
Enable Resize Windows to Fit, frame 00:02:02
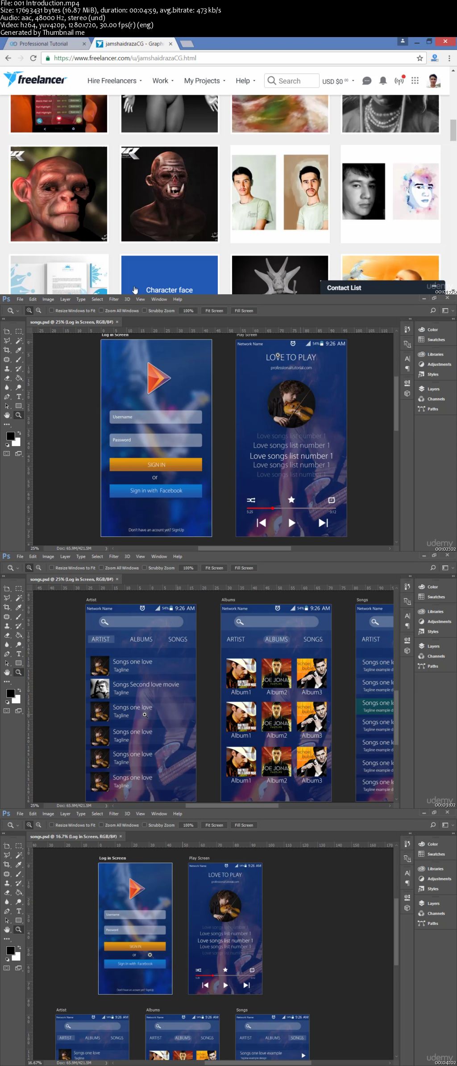coord(52,310)
